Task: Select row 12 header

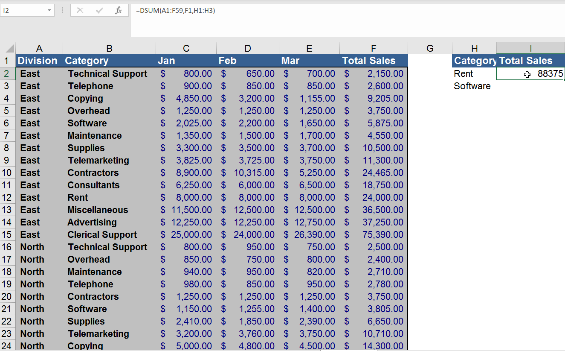Action: [x=8, y=198]
